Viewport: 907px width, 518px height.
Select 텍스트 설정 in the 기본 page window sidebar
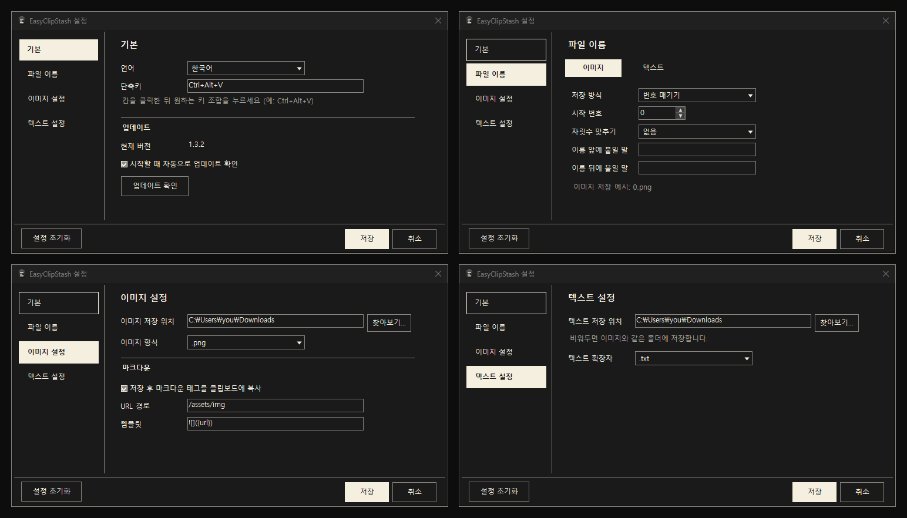59,124
